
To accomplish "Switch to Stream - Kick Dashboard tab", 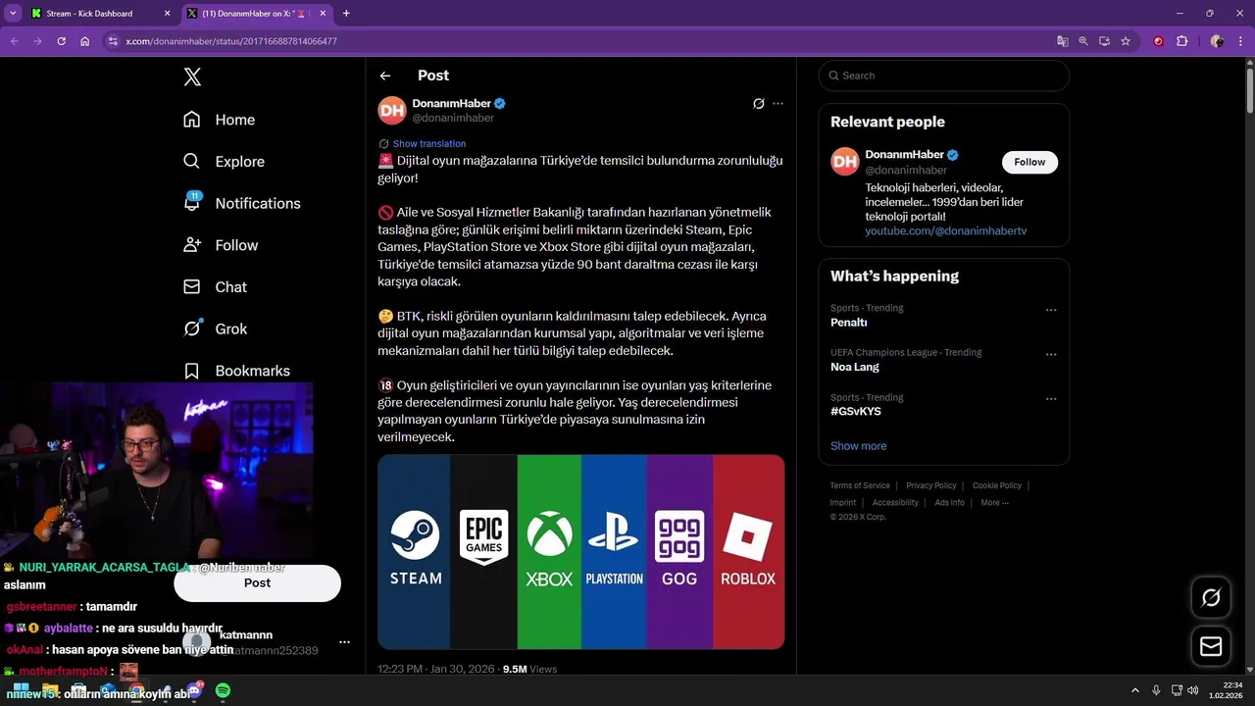I will (89, 14).
